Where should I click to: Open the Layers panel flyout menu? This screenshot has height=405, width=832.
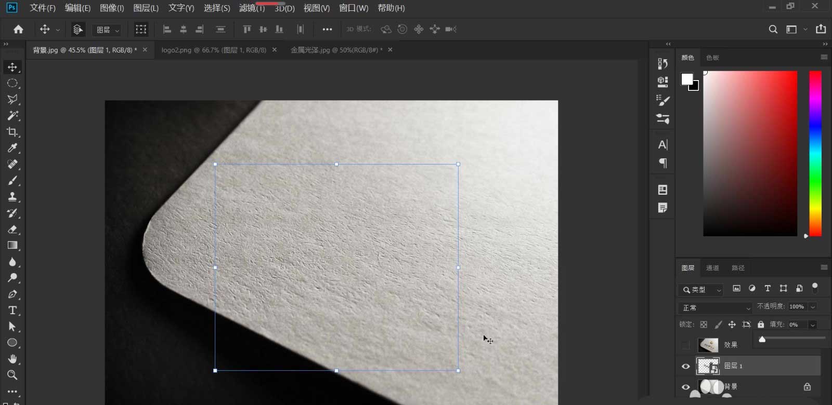[x=824, y=267]
